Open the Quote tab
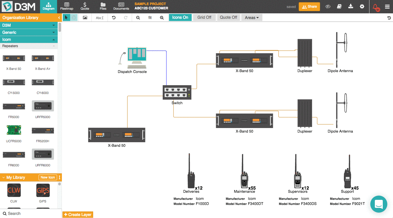Image resolution: width=393 pixels, height=218 pixels. tap(85, 7)
